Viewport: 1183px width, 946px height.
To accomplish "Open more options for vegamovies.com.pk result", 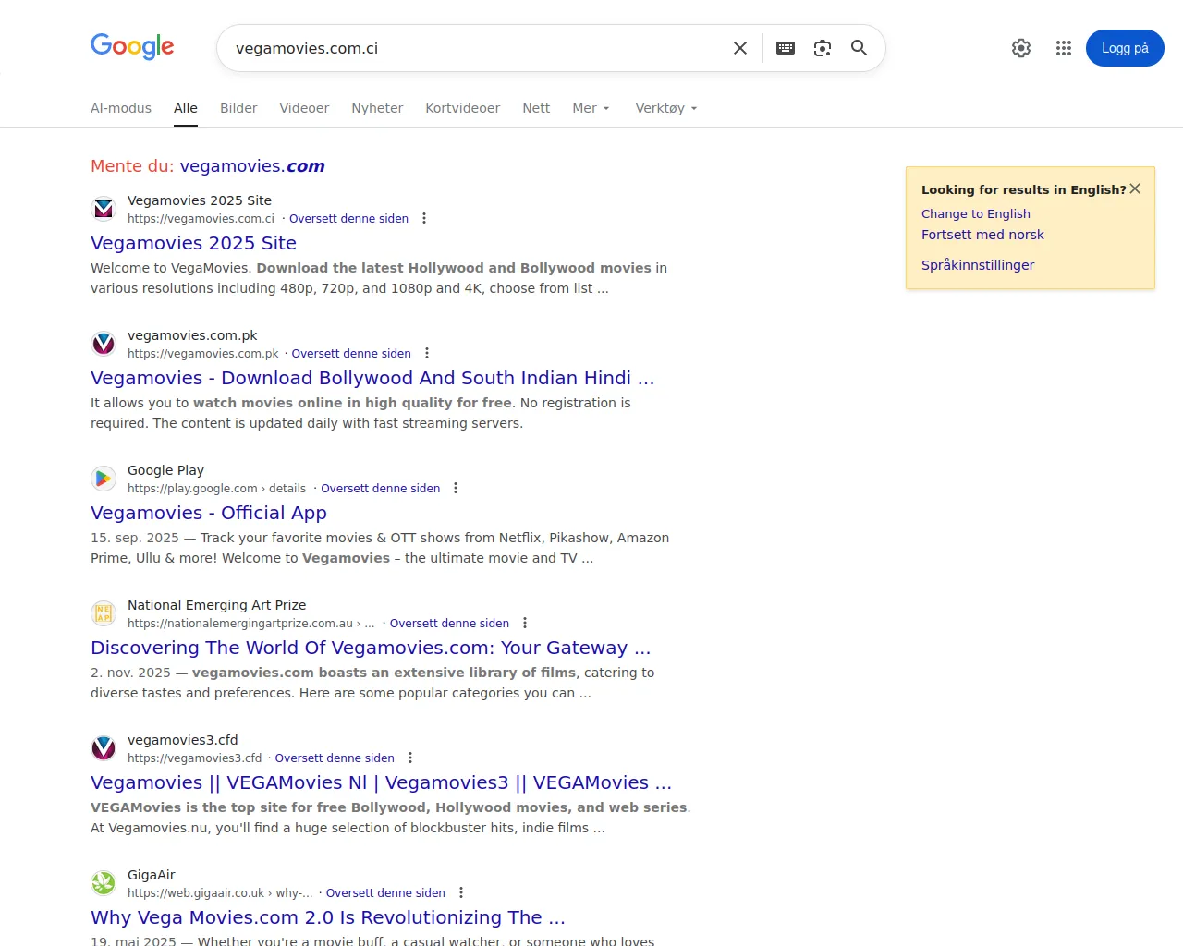I will click(427, 354).
